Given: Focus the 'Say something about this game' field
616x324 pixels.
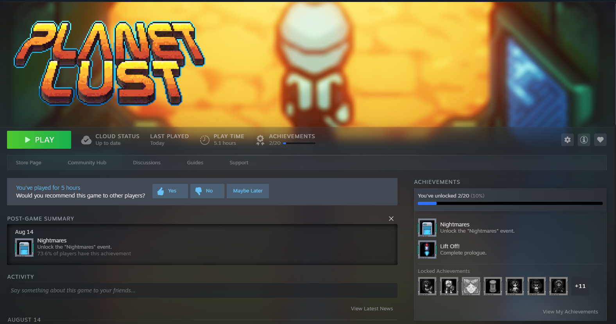Looking at the screenshot, I should coord(202,290).
